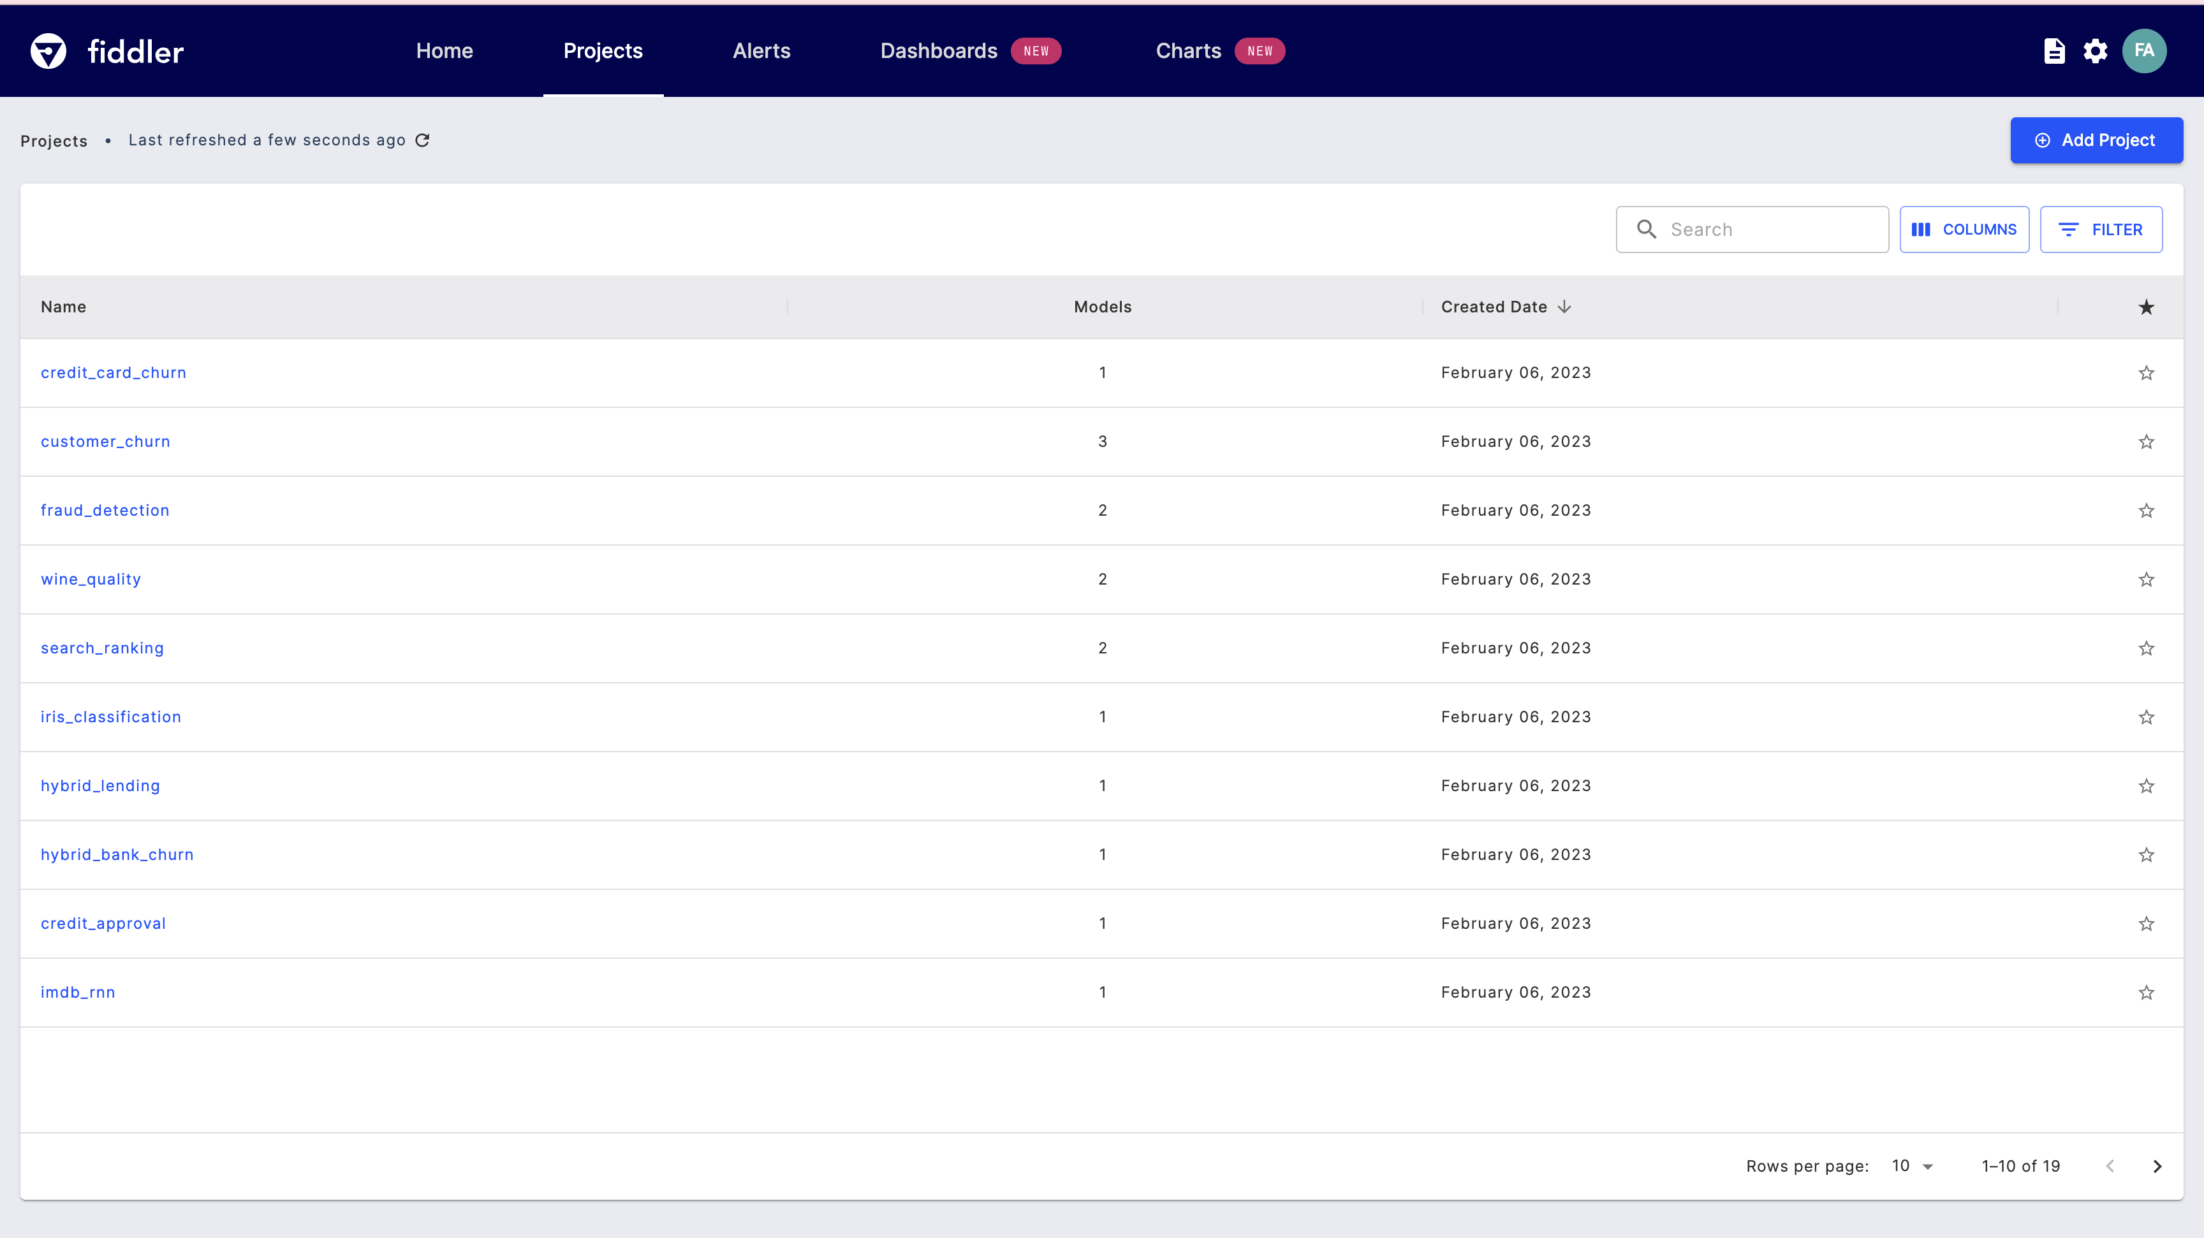Open the hybrid_bank_churn project
2204x1238 pixels.
tap(117, 855)
